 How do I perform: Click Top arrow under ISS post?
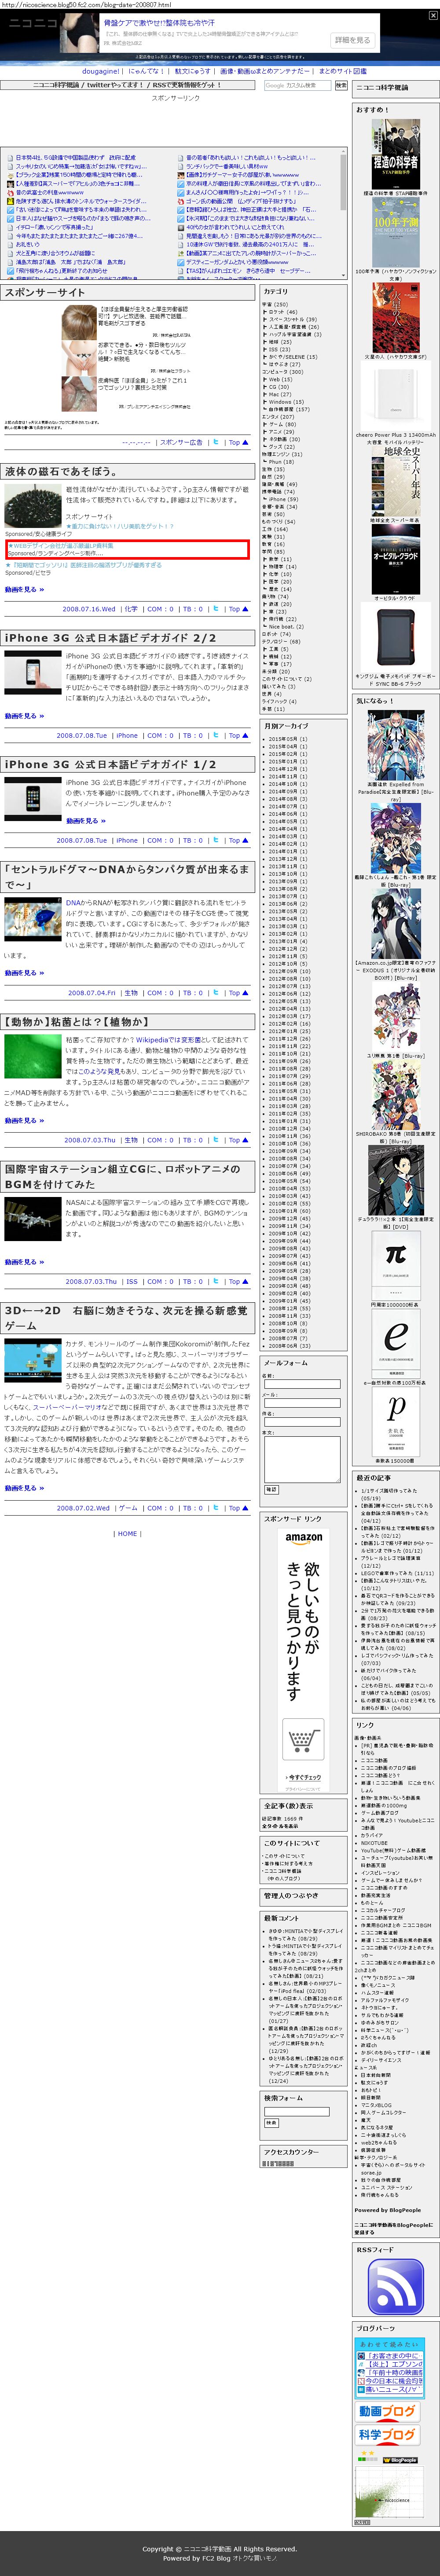point(238,1281)
